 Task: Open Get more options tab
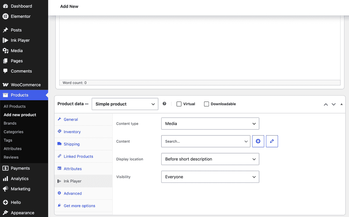[x=84, y=206]
